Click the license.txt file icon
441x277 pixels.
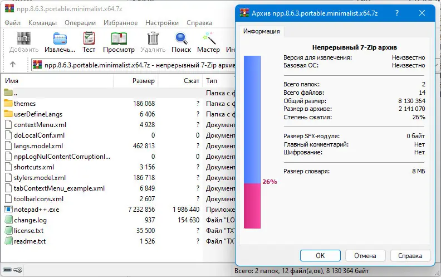[x=9, y=231]
